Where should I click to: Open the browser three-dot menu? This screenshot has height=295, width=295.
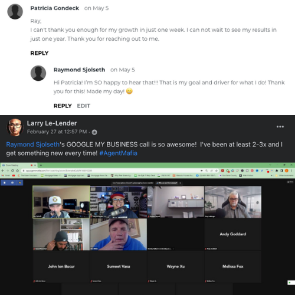tap(291, 171)
